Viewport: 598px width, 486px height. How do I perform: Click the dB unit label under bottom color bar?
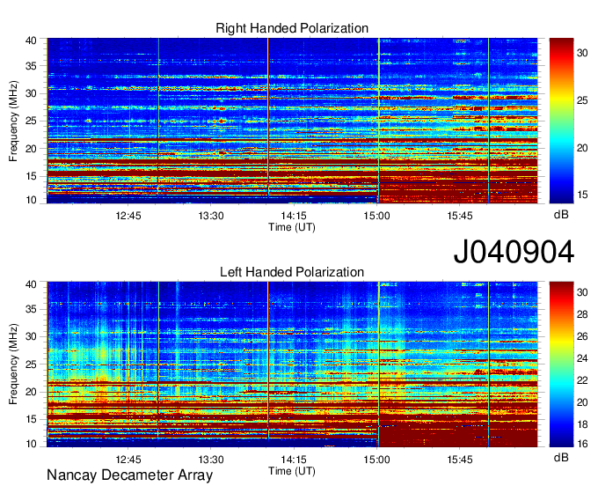click(561, 458)
